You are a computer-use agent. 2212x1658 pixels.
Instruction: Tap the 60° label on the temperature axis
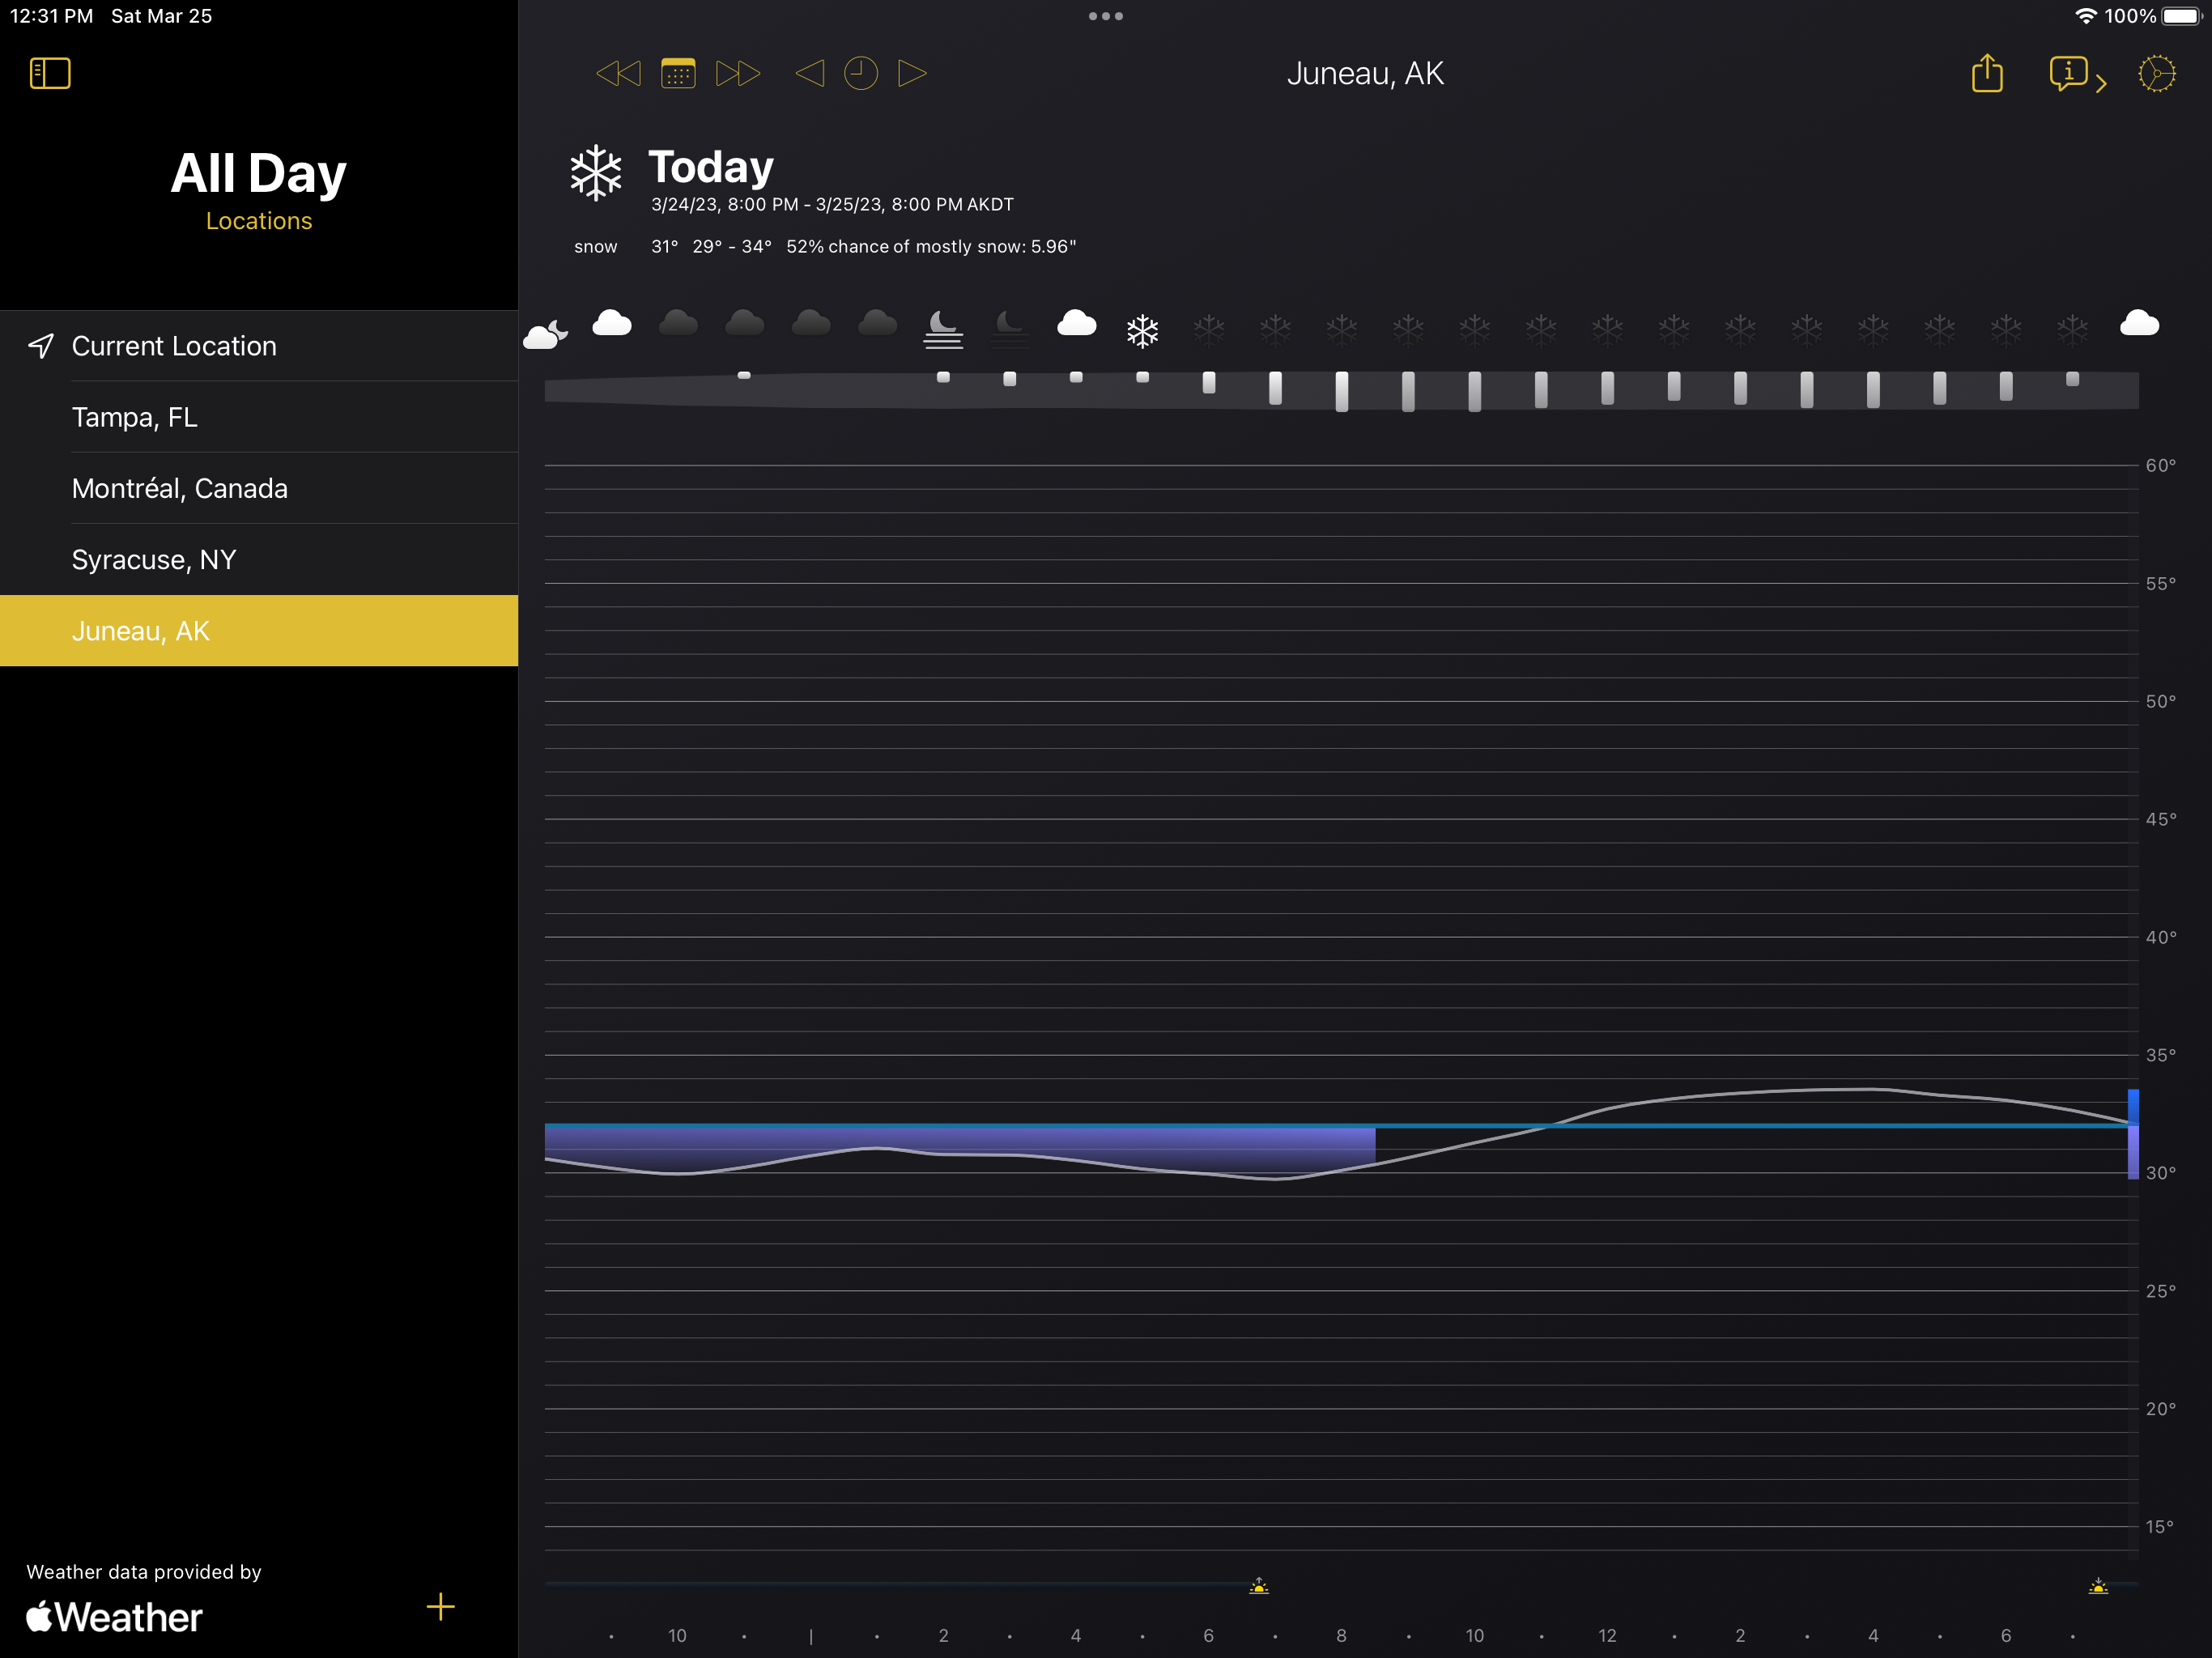pyautogui.click(x=2161, y=465)
